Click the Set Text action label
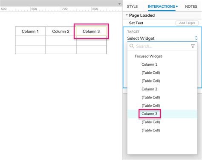The image size is (202, 160). point(136,23)
